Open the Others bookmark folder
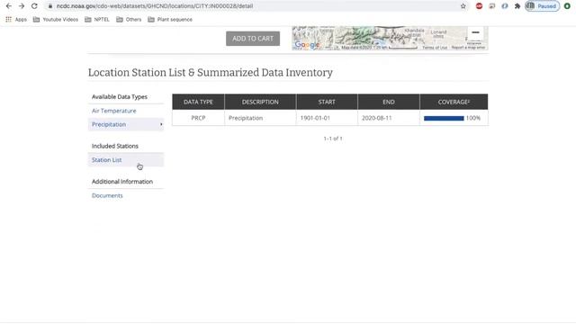Screen dimensions: 576x324 (x=129, y=20)
